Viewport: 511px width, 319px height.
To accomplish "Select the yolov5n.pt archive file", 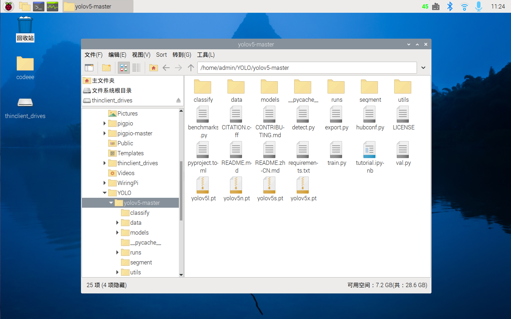I will tap(236, 190).
